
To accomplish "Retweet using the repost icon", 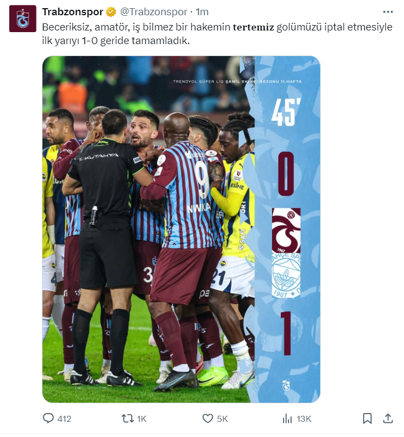I will (127, 418).
